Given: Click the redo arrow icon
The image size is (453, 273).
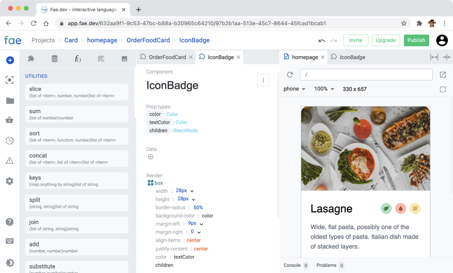Looking at the screenshot, I should click(334, 40).
